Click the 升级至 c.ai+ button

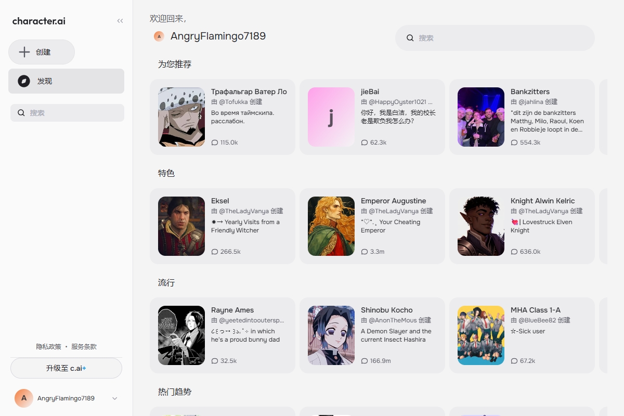click(66, 368)
